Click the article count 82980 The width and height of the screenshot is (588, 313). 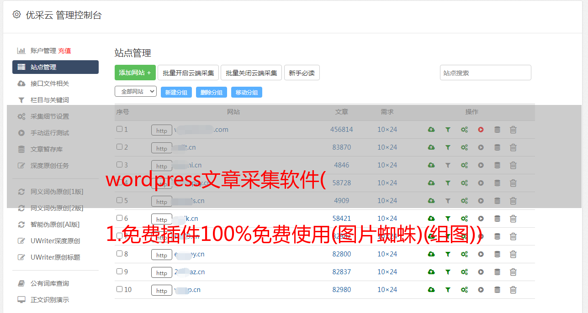[342, 290]
